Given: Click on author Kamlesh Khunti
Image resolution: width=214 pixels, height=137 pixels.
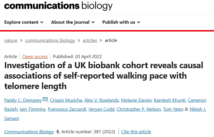Looking at the screenshot, I should [169, 100].
